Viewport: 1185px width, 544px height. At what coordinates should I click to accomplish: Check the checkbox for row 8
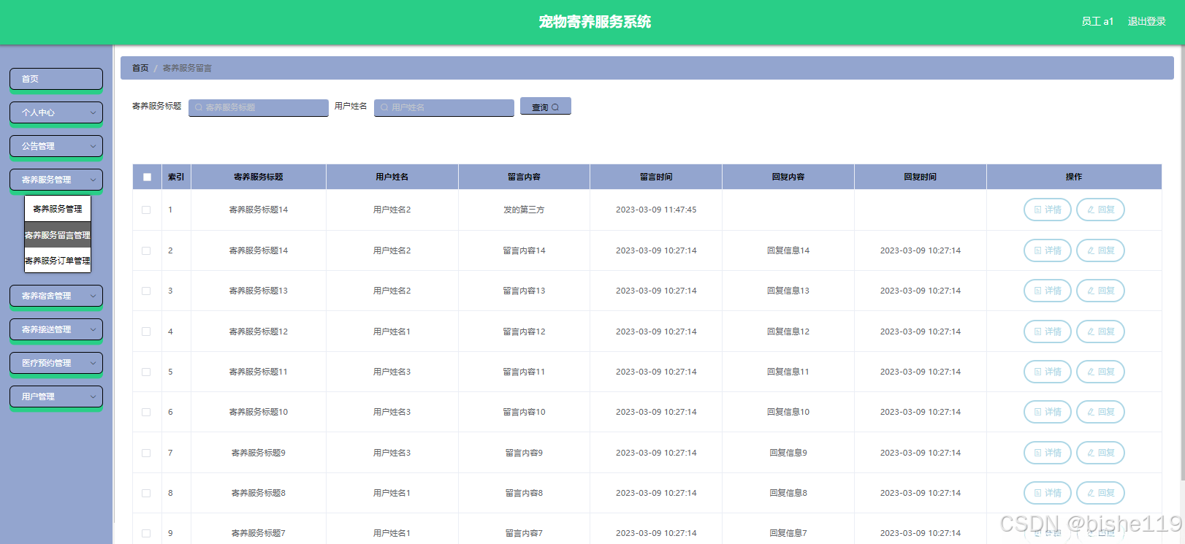[x=146, y=493]
